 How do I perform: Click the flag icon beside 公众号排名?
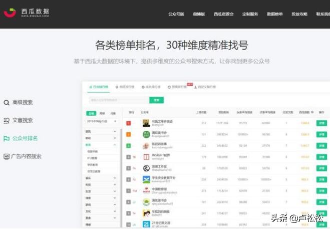tap(7, 138)
